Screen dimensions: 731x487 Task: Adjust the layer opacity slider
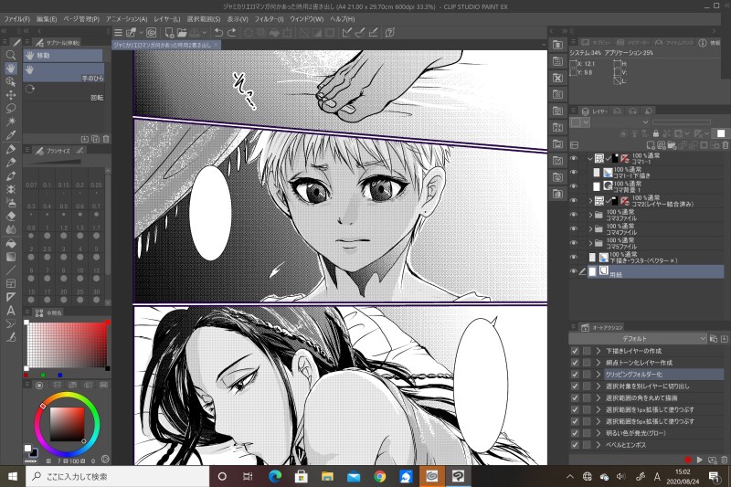681,122
